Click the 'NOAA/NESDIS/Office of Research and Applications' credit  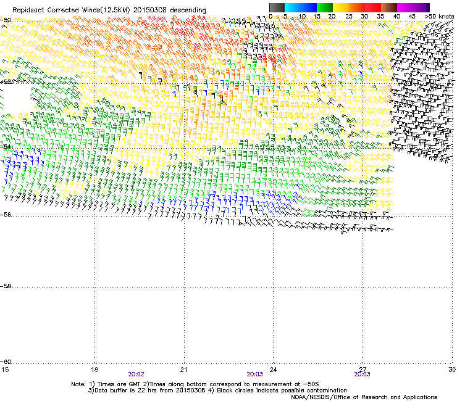point(364,397)
